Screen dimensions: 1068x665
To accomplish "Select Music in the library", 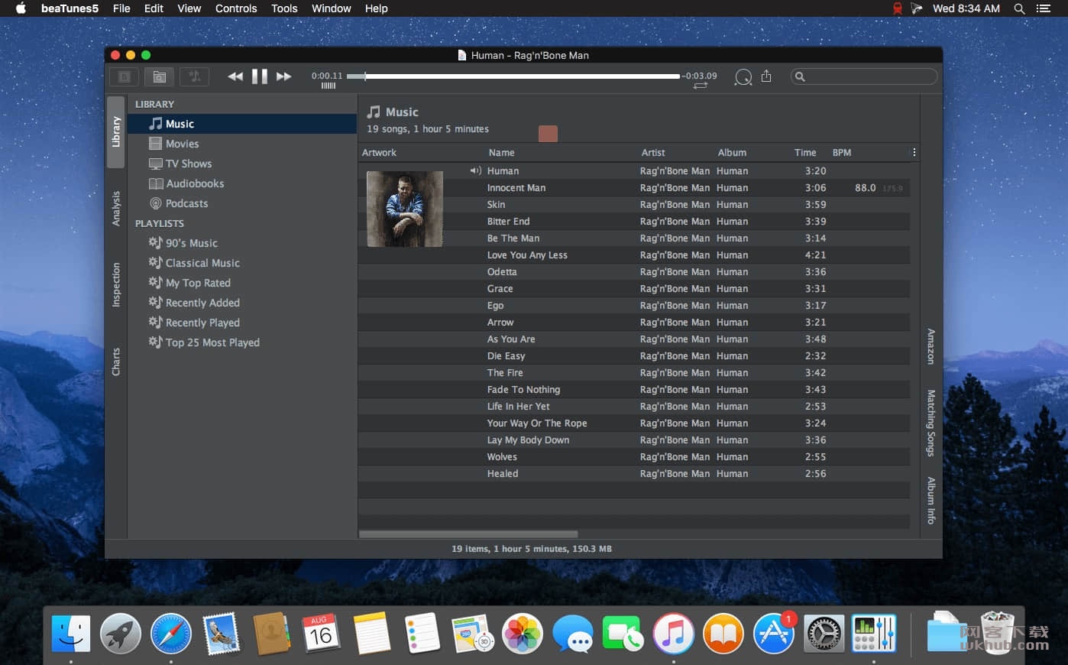I will [x=242, y=124].
